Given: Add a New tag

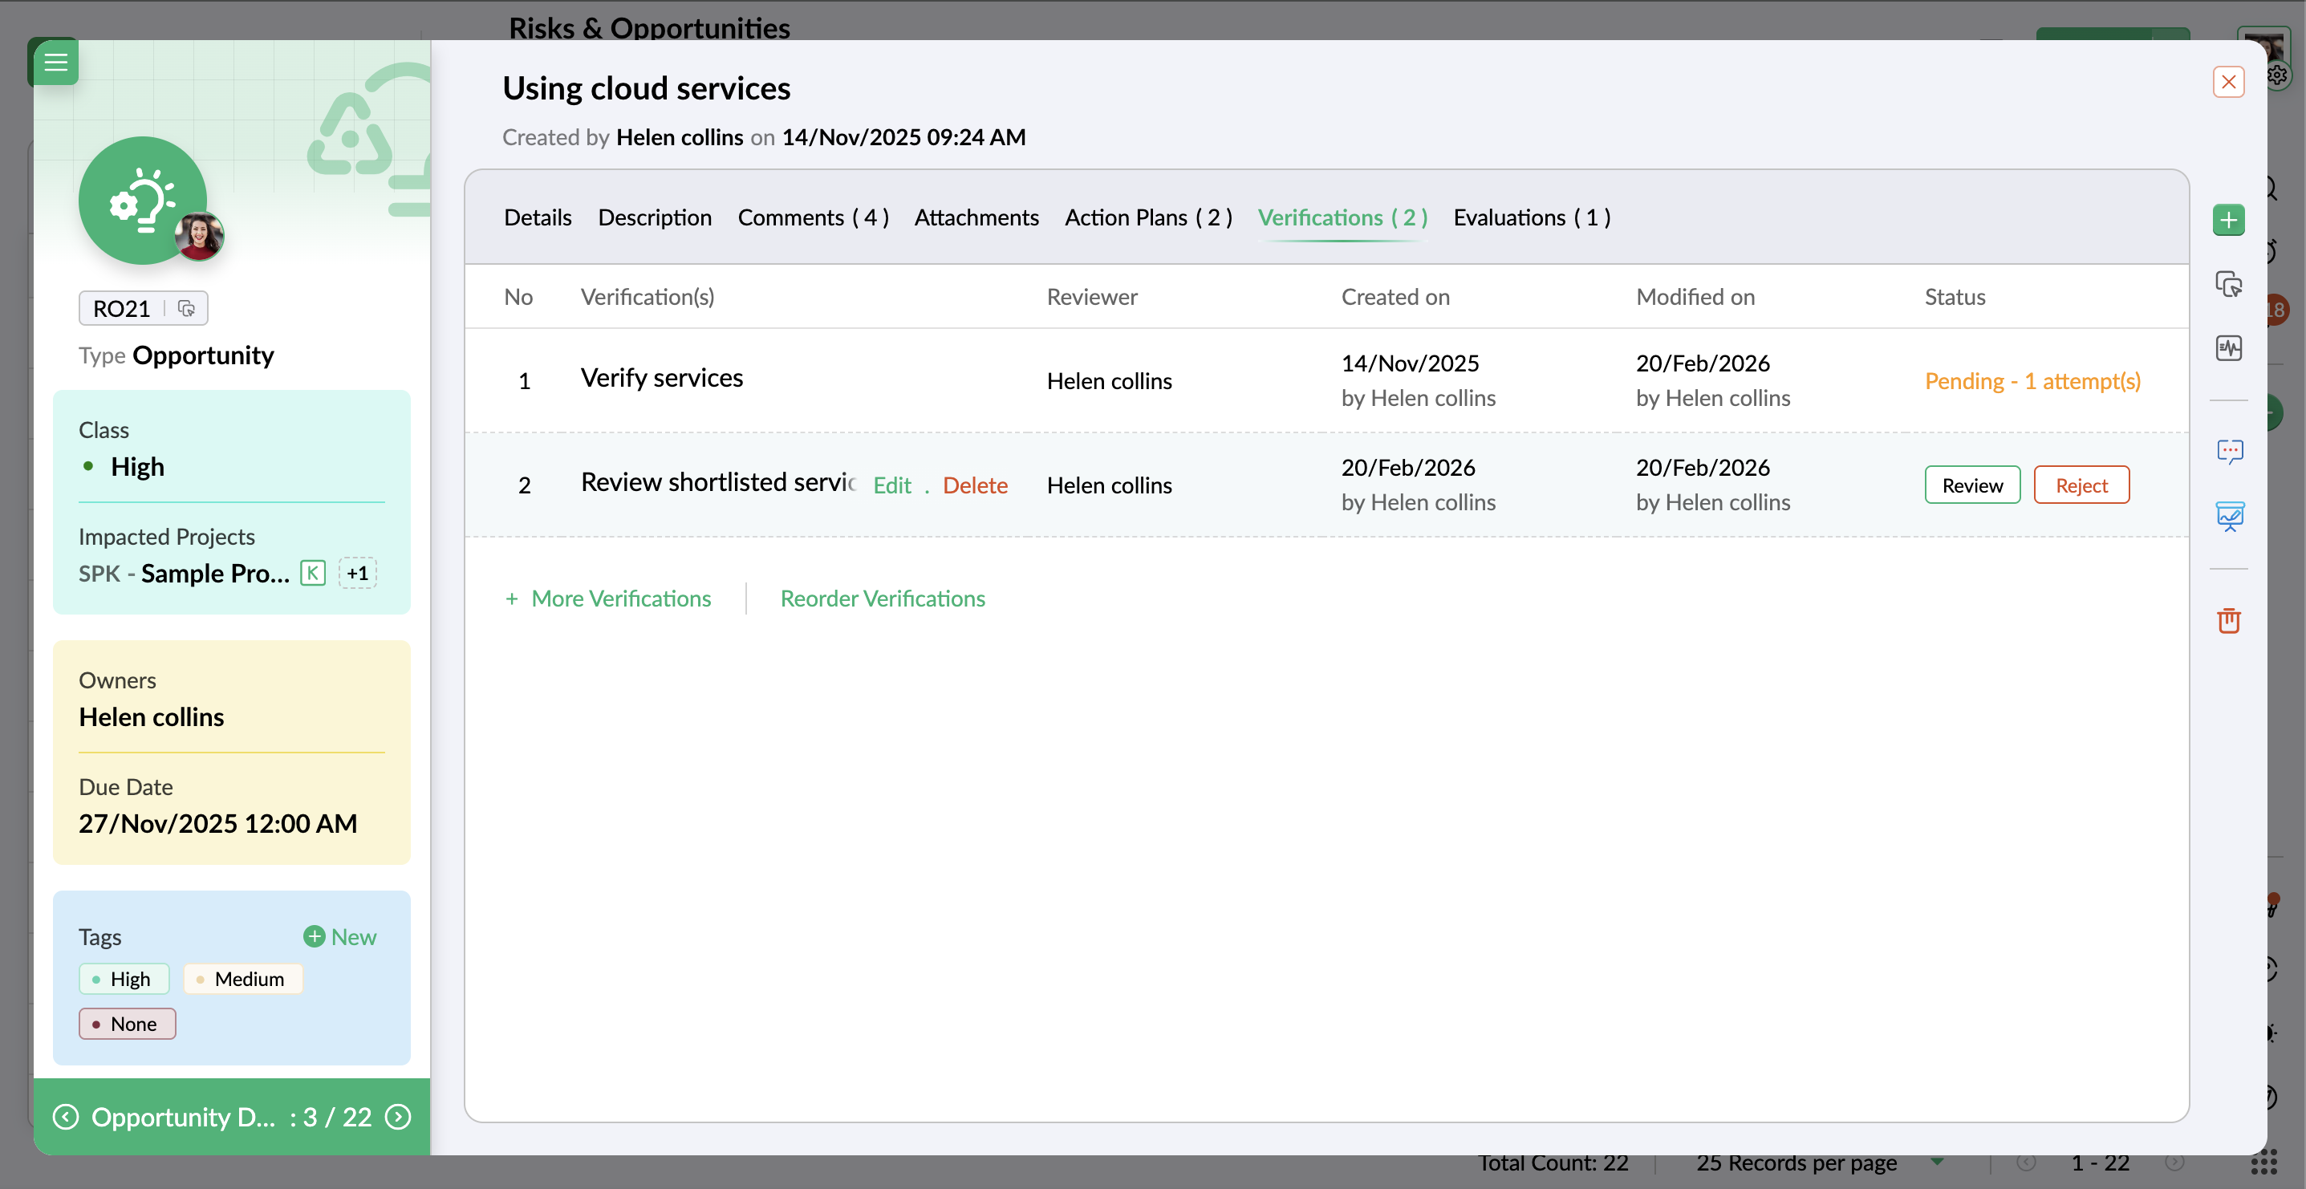Looking at the screenshot, I should click(x=339, y=936).
